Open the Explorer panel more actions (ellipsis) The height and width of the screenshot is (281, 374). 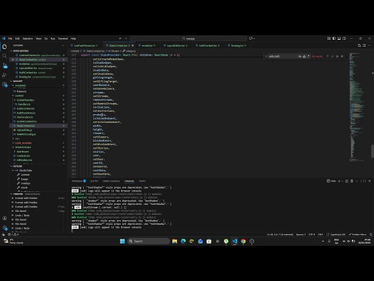63,46
